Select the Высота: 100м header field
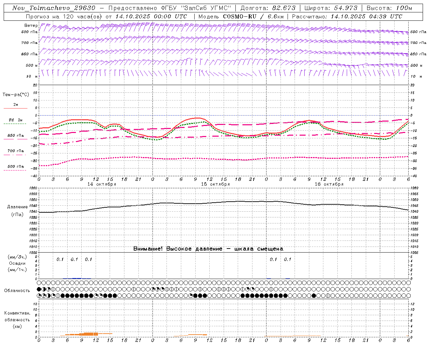This screenshot has height=343, width=428. 389,8
